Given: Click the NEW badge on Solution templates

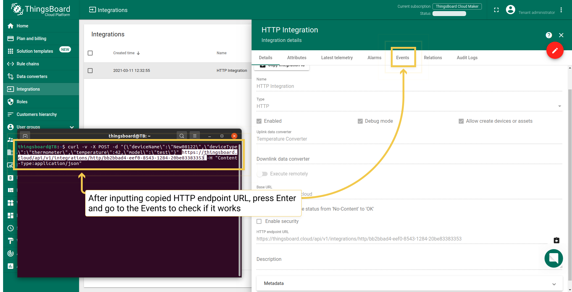Looking at the screenshot, I should (x=65, y=50).
